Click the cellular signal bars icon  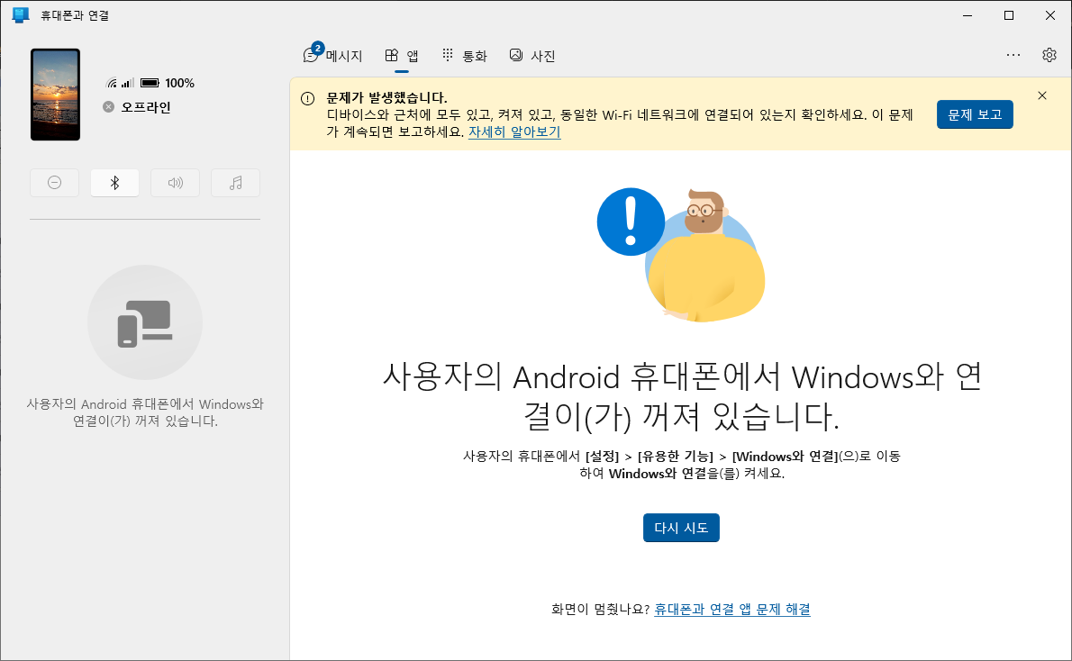click(128, 84)
